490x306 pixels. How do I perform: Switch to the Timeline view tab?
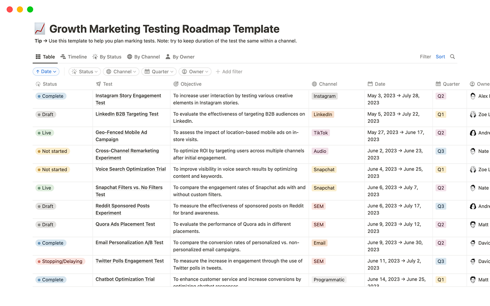click(x=73, y=56)
